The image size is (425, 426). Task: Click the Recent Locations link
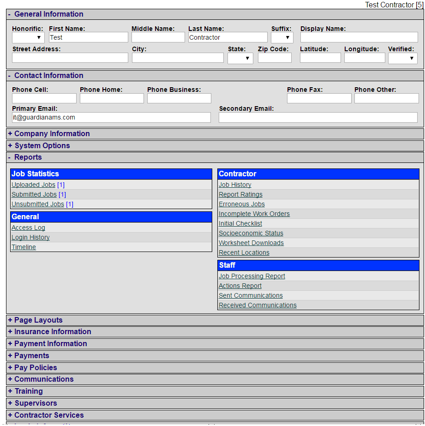[x=244, y=252]
